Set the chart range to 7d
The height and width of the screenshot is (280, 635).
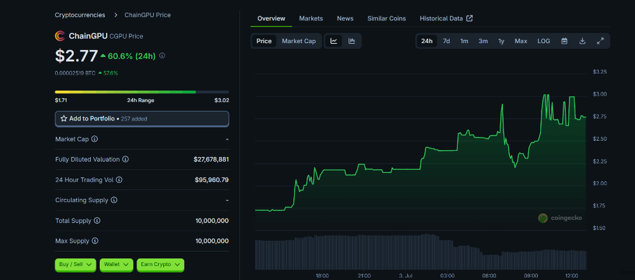pyautogui.click(x=446, y=41)
